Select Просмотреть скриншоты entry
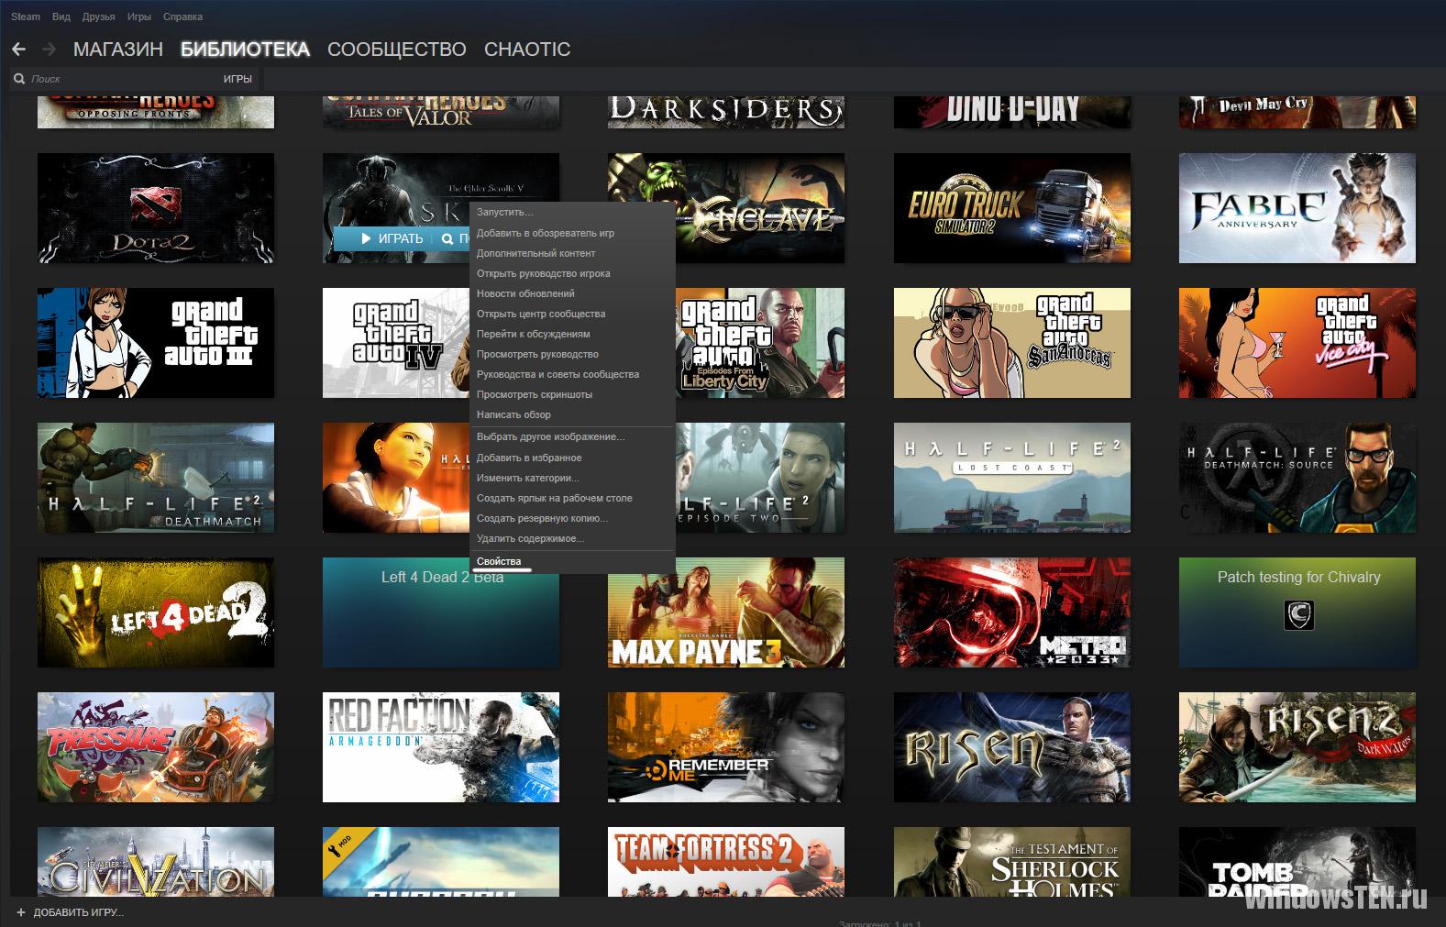The image size is (1446, 927). coord(572,394)
